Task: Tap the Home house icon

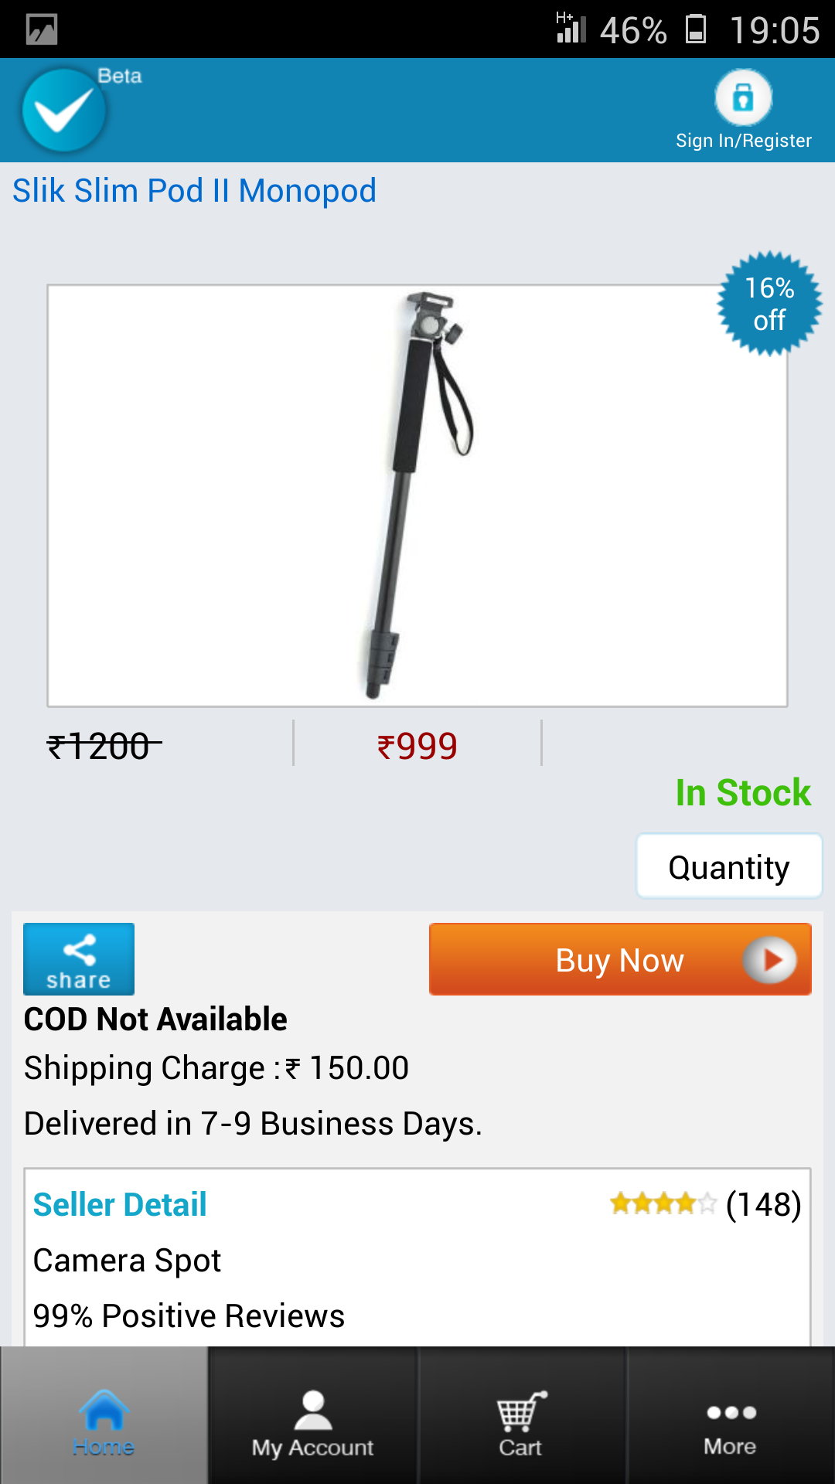Action: 104,1409
